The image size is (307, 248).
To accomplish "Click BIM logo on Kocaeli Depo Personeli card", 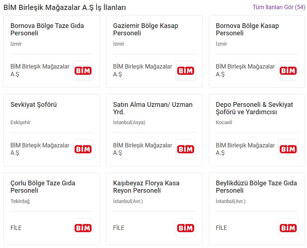I will pos(288,149).
